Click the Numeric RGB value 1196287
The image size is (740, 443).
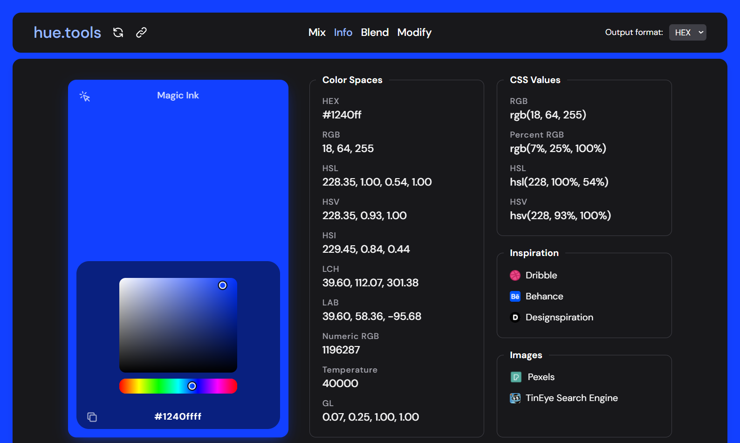(x=341, y=350)
